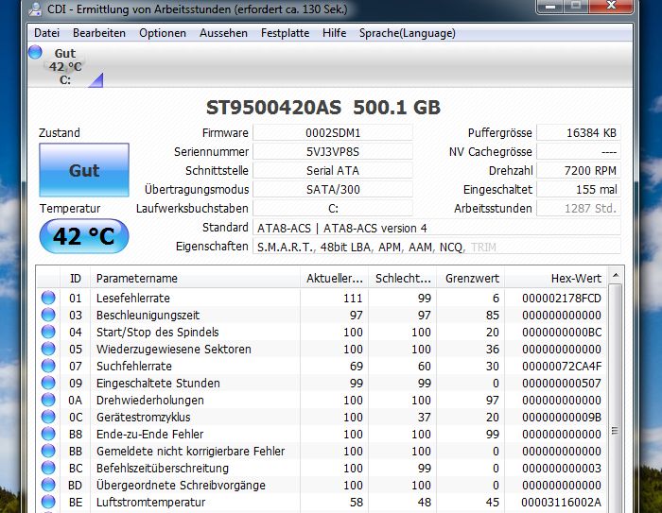Screen dimensions: 662x513
Task: Click status icon of Beschleunigungszeit row
Action: pyautogui.click(x=48, y=315)
